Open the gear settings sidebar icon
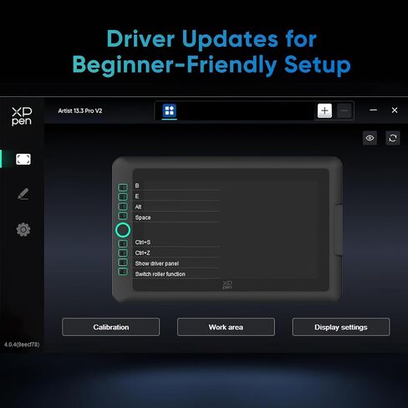Screen dimensions: 408x408 tap(23, 230)
